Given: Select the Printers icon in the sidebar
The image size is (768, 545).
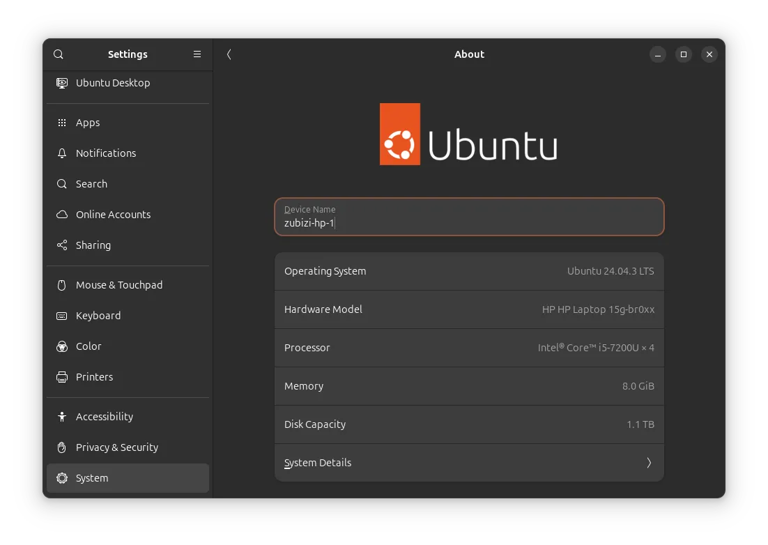Looking at the screenshot, I should pyautogui.click(x=62, y=376).
